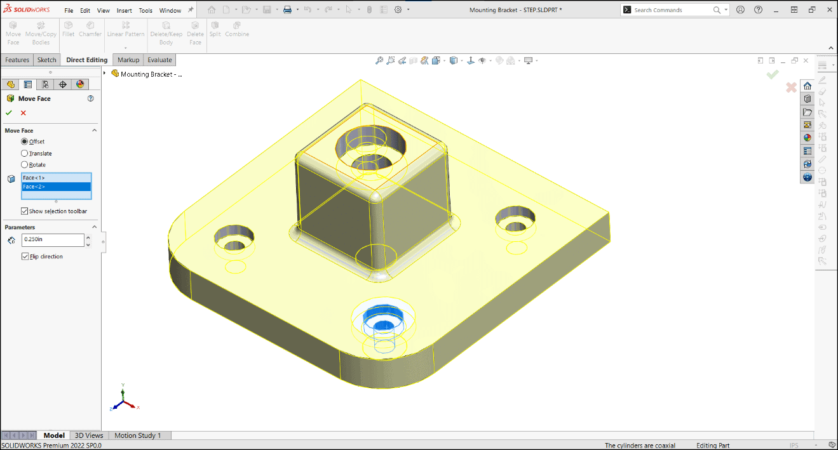Select the Translate radio button
This screenshot has height=450, width=838.
(25, 153)
